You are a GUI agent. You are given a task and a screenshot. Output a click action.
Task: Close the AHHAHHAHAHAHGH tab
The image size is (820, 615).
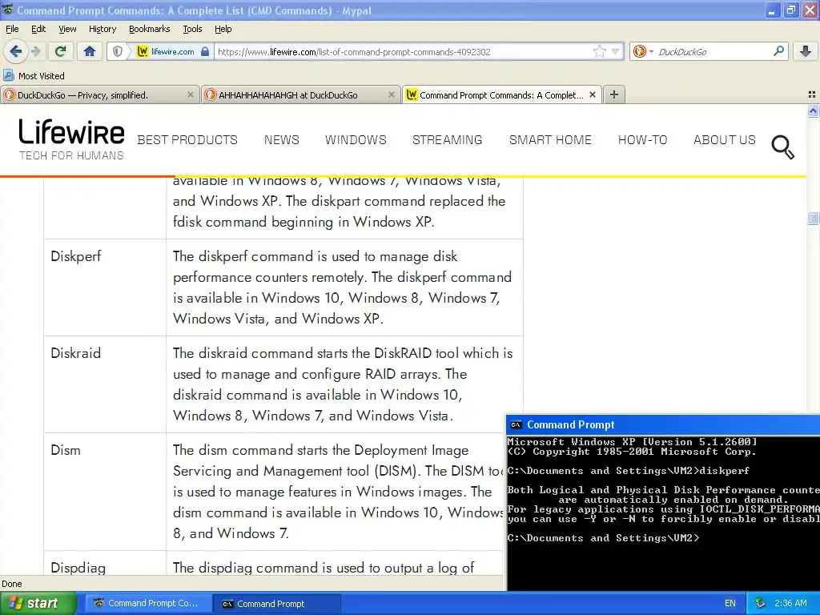(391, 94)
